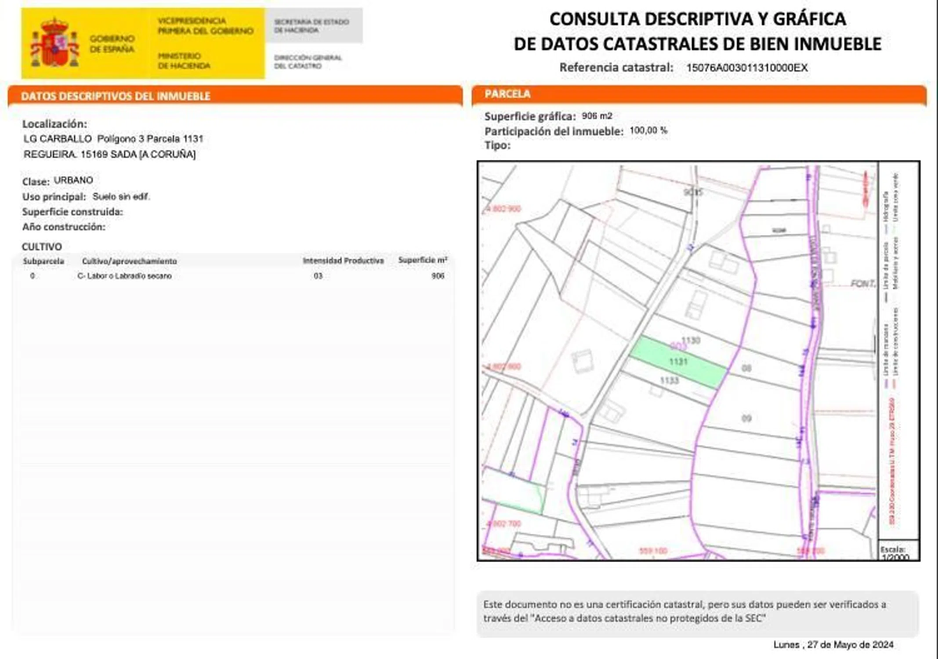Select the Parcela section header
The height and width of the screenshot is (659, 938).
tap(507, 94)
